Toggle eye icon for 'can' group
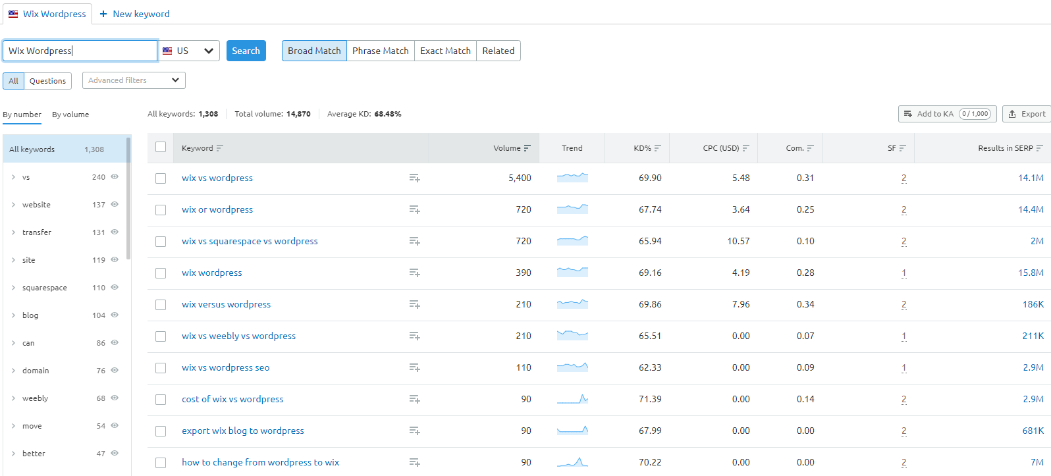 click(115, 342)
